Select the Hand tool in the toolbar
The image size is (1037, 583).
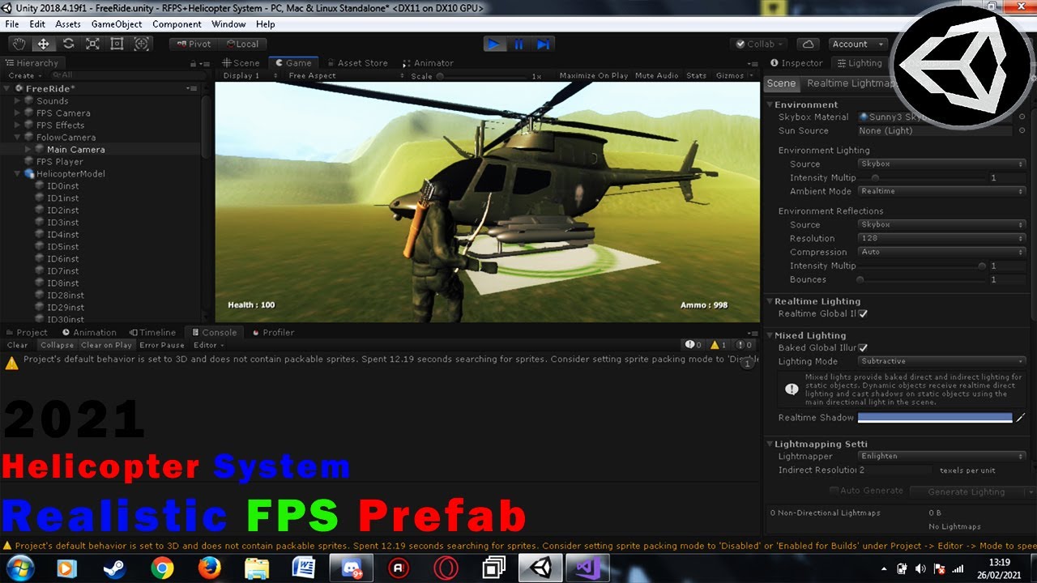pyautogui.click(x=19, y=44)
